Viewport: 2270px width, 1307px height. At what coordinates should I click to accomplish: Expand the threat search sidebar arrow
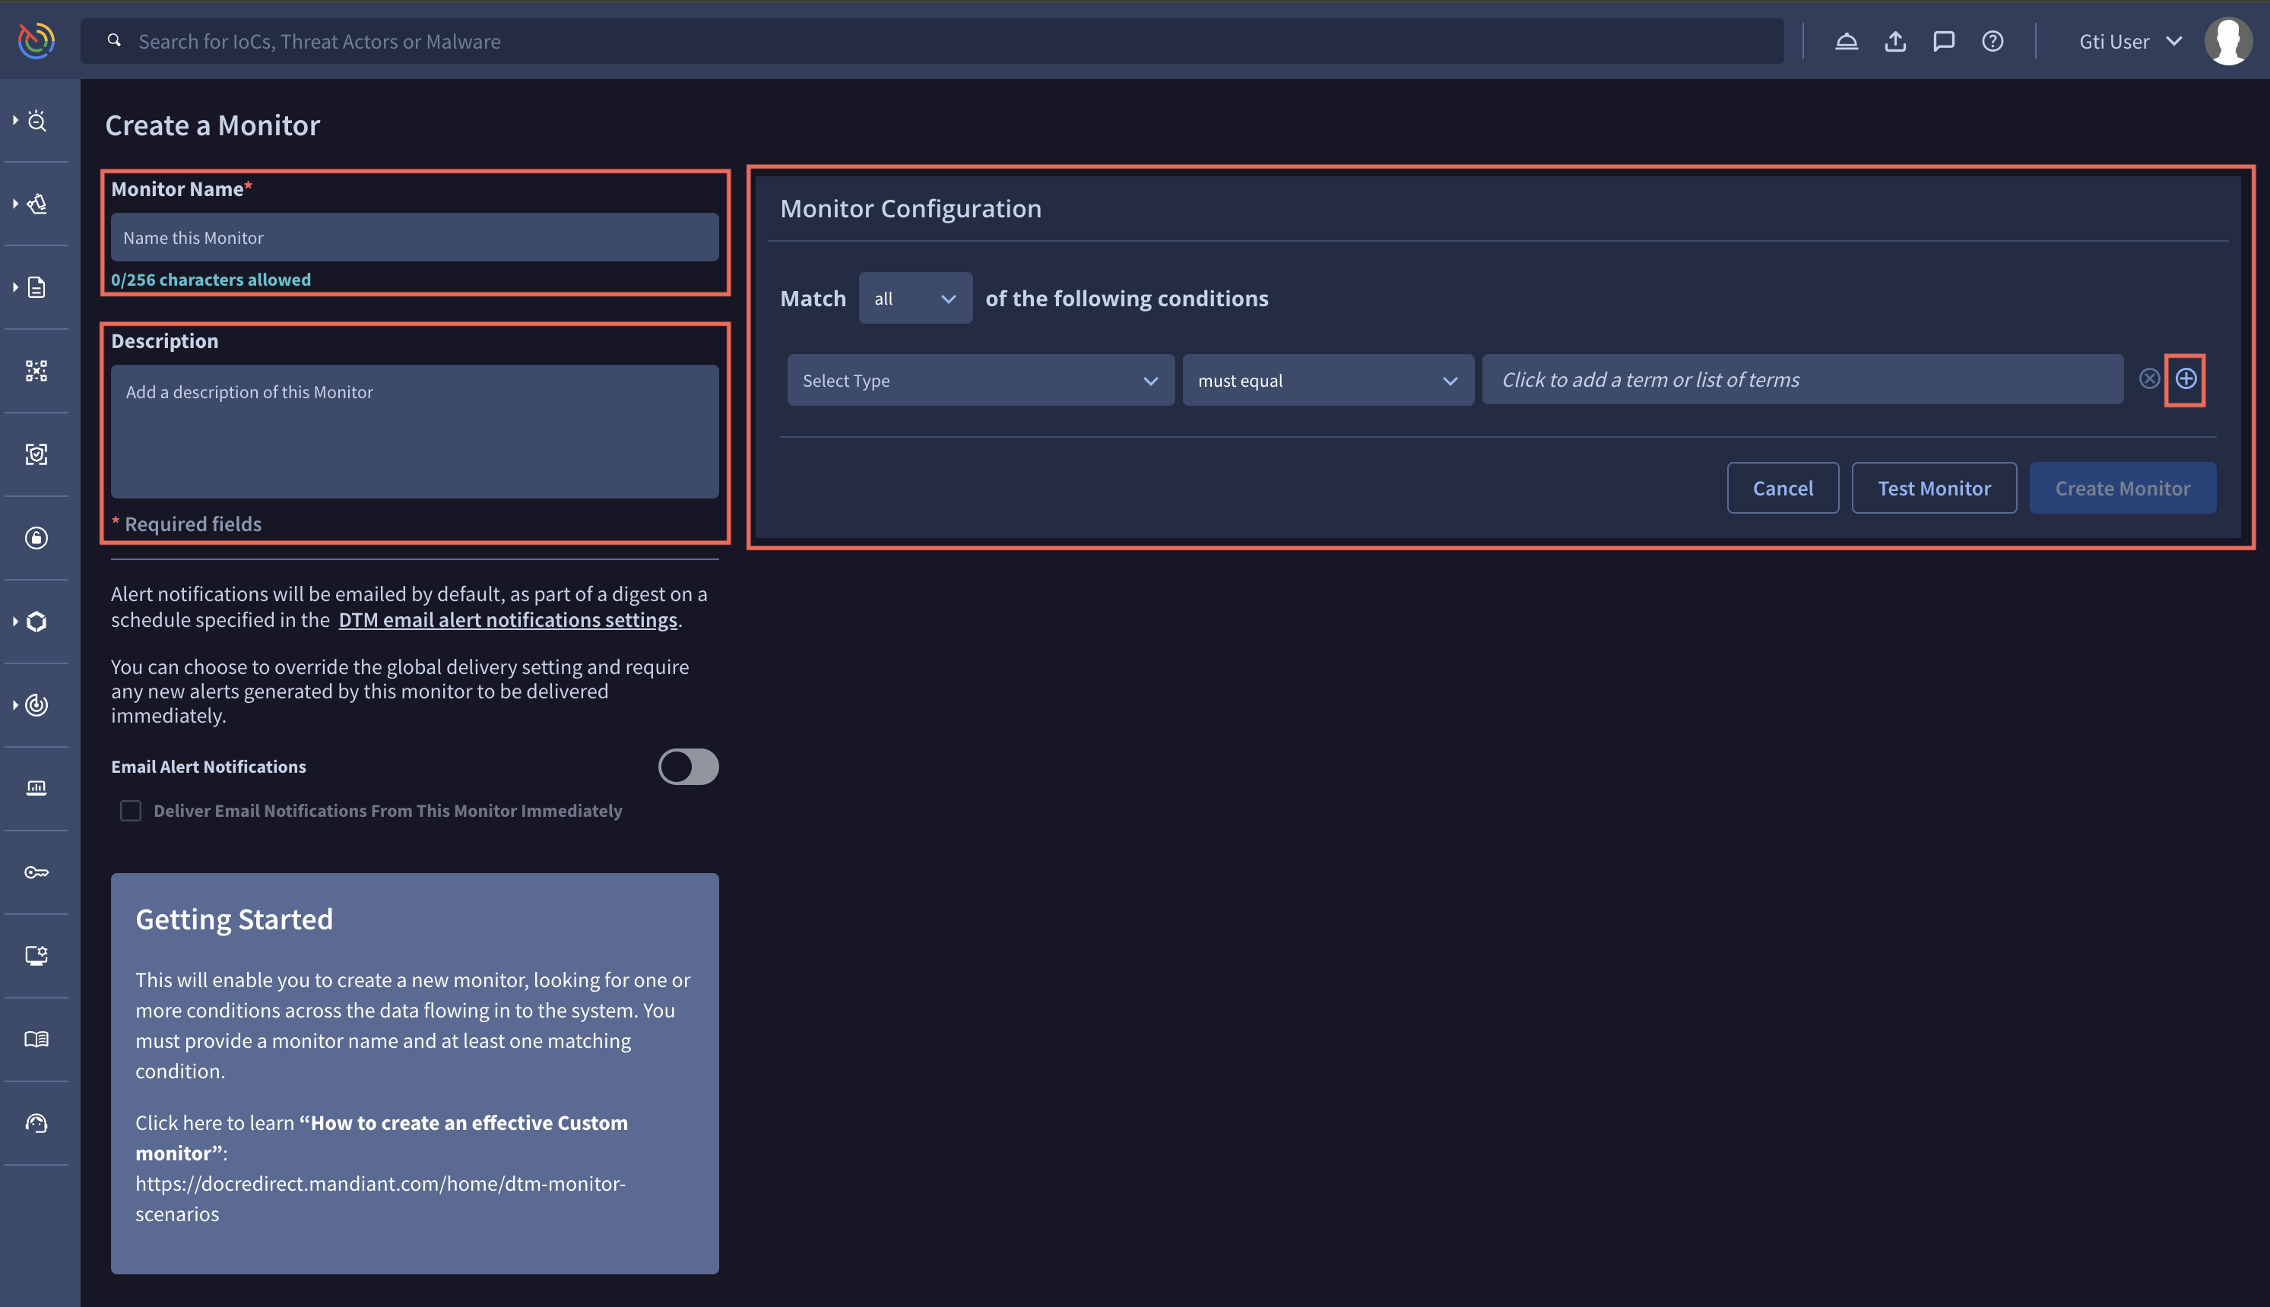pos(15,120)
